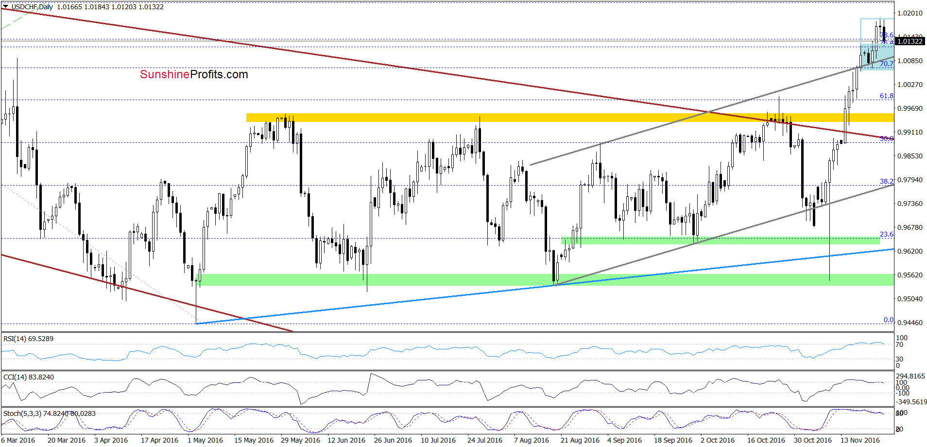The height and width of the screenshot is (447, 927).
Task: Click the 10 Jul 2016 date label
Action: pyautogui.click(x=438, y=440)
